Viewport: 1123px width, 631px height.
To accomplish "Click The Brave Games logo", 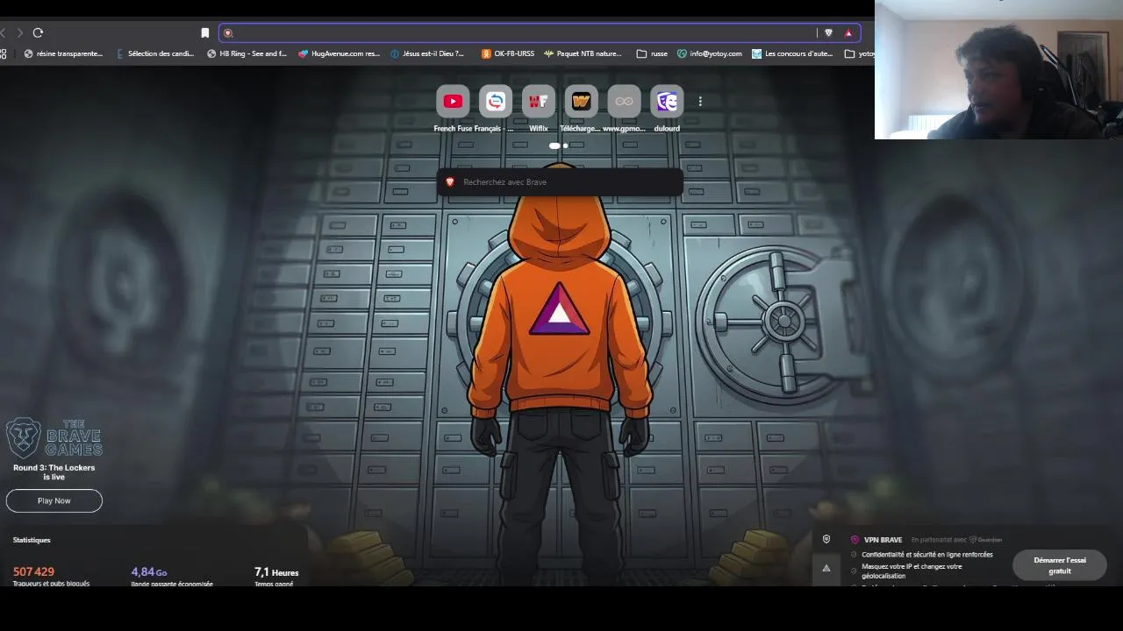I will (x=54, y=437).
